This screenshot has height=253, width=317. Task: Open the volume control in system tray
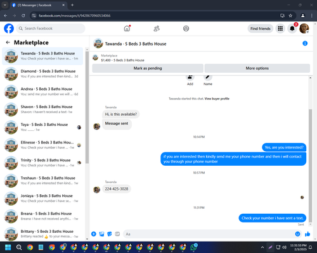[285, 247]
